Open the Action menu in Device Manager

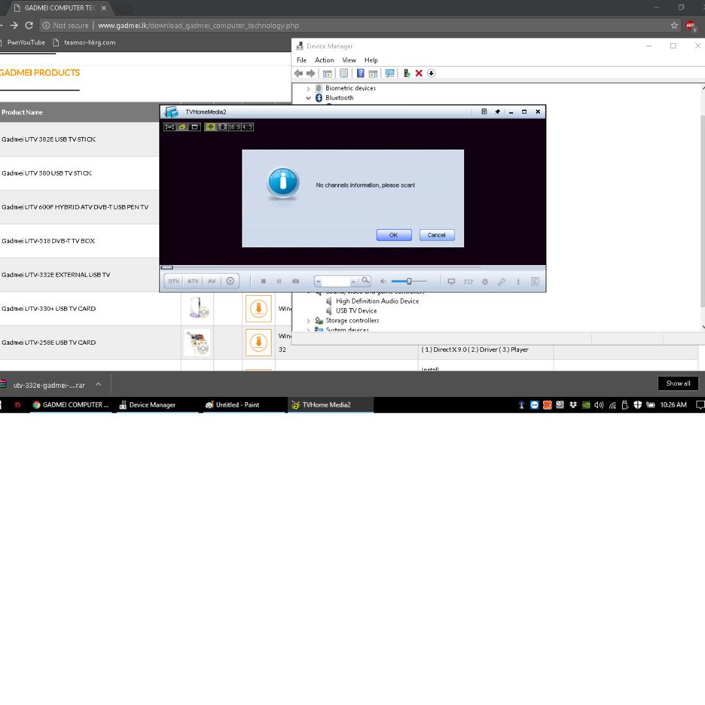tap(324, 60)
